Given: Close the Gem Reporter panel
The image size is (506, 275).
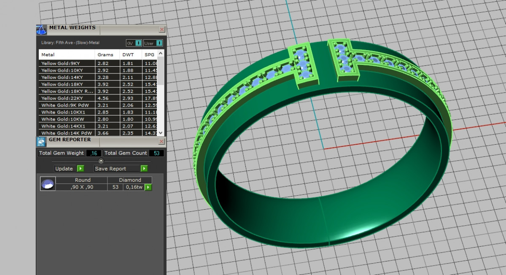Looking at the screenshot, I should 161,141.
